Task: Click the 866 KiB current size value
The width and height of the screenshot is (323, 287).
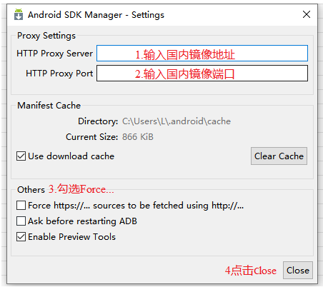Action: click(x=138, y=137)
